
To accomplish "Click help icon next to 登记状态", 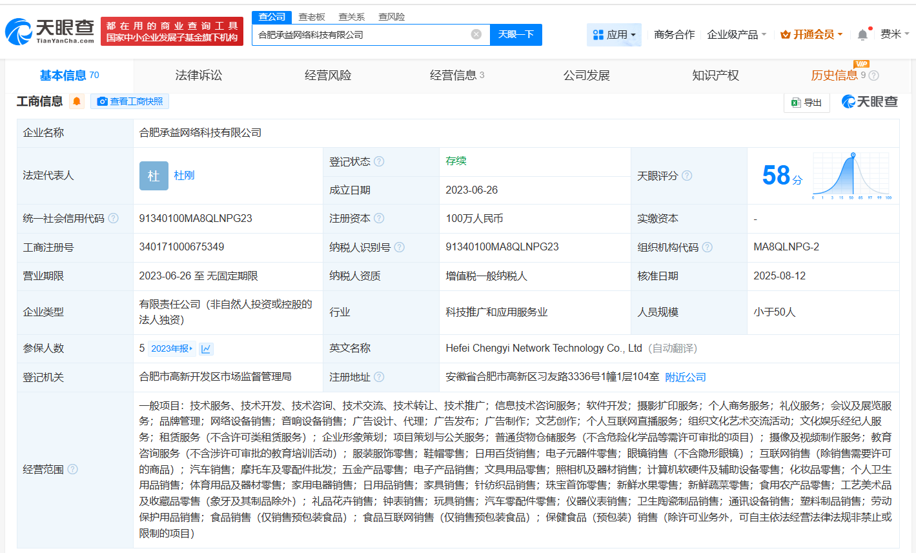I will [x=379, y=161].
